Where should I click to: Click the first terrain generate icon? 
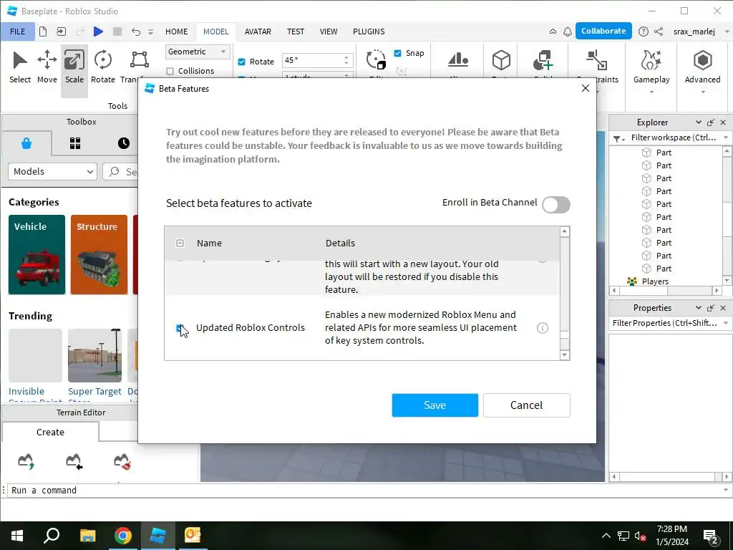(26, 461)
